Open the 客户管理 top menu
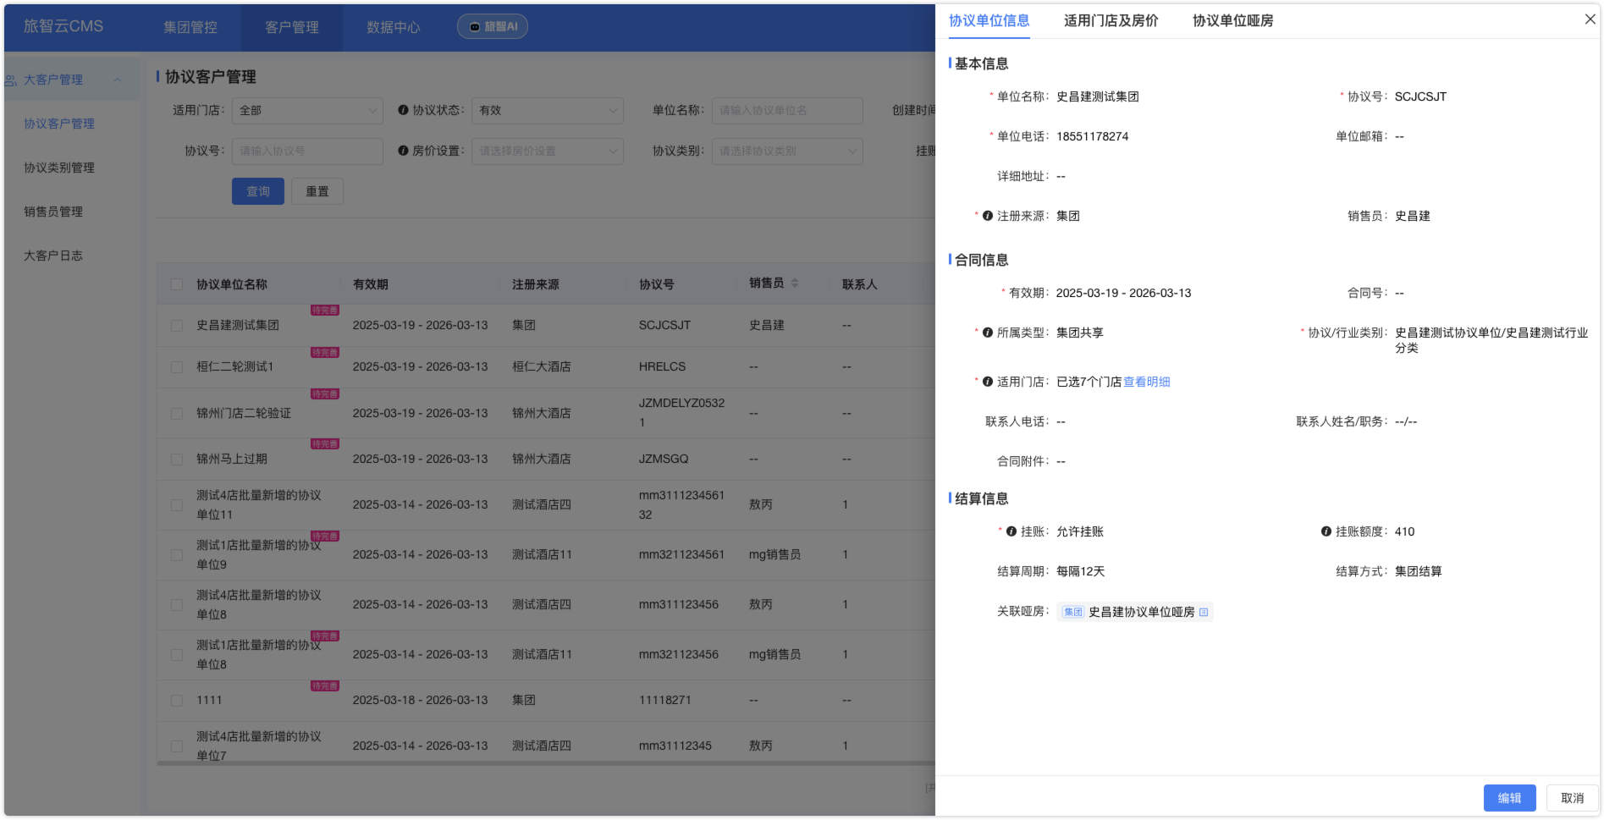The image size is (1604, 820). pyautogui.click(x=292, y=27)
